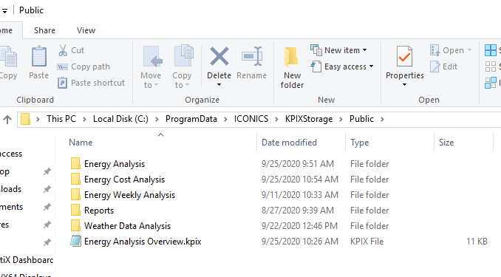The width and height of the screenshot is (501, 277).
Task: Click Copy path in Clipboard group
Action: coord(83,66)
